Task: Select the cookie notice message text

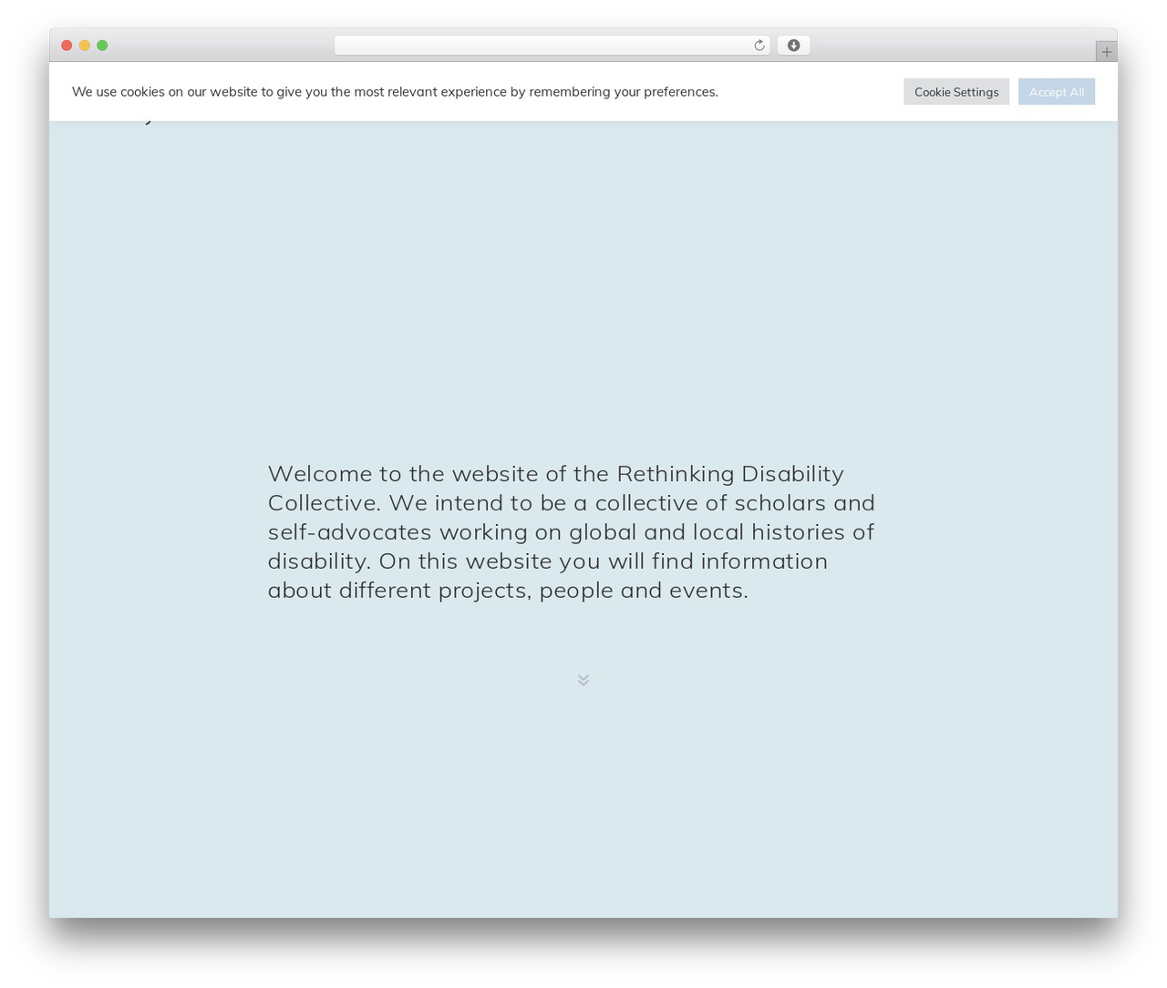Action: pos(395,92)
